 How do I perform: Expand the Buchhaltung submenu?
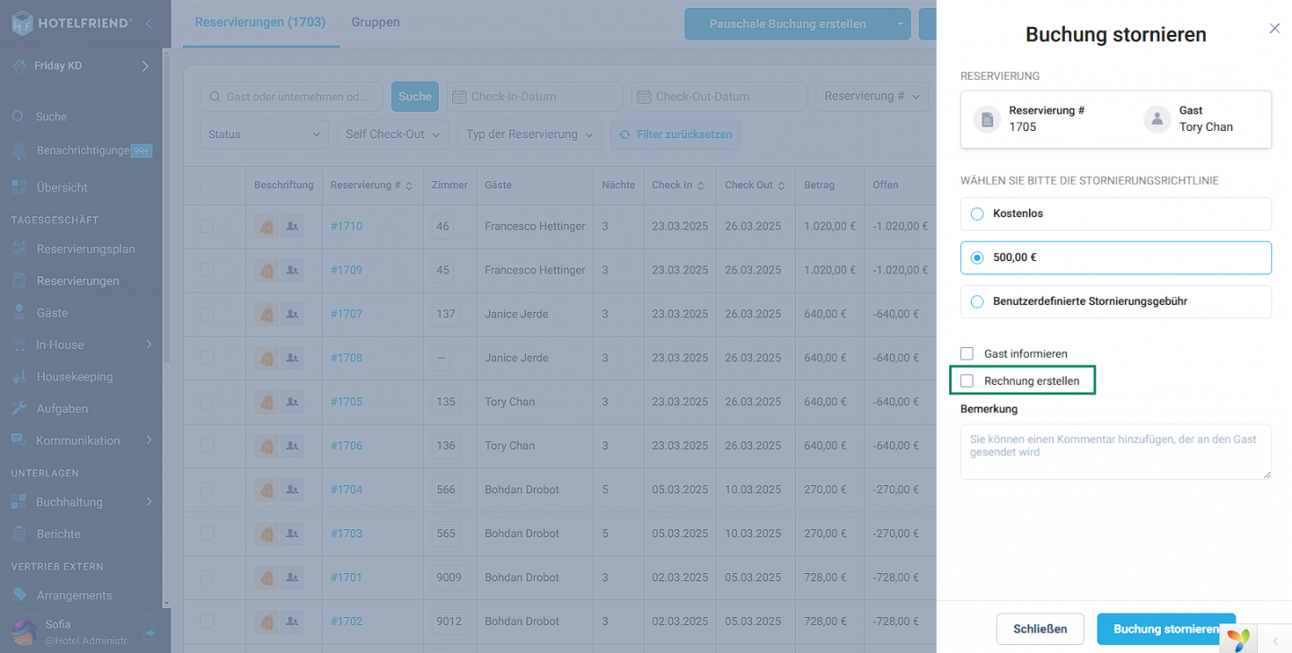tap(148, 502)
